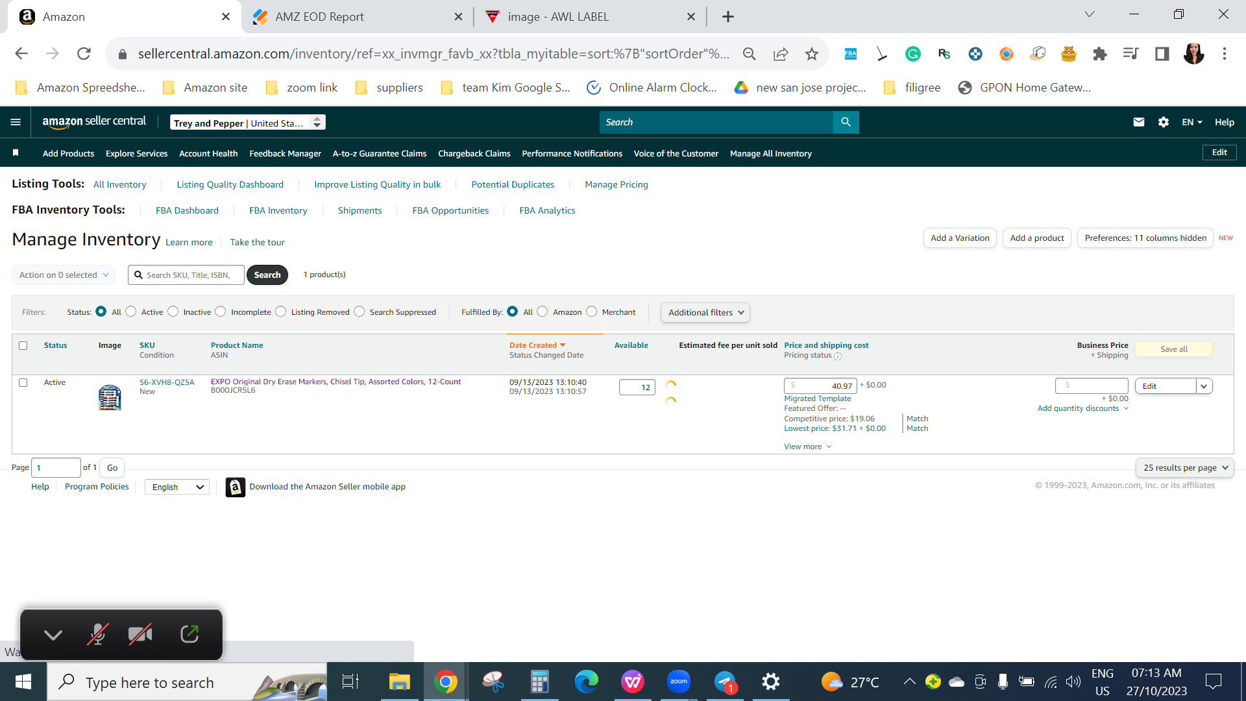Viewport: 1246px width, 701px height.
Task: Open Windows Start menu
Action: 23,682
